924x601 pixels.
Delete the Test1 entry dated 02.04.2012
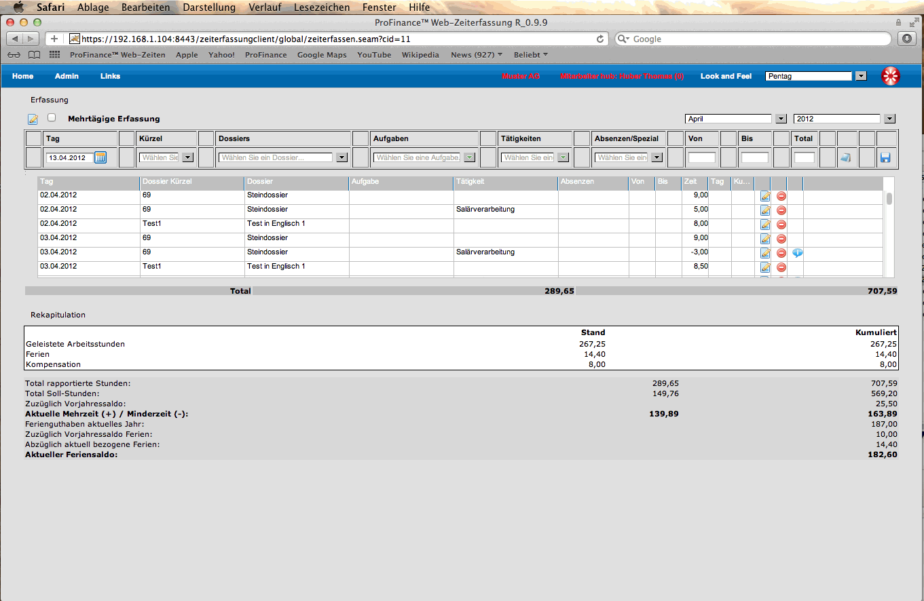(x=781, y=225)
